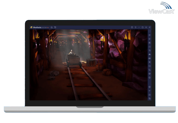Open the media folder icon
The width and height of the screenshot is (178, 123).
(x=150, y=66)
